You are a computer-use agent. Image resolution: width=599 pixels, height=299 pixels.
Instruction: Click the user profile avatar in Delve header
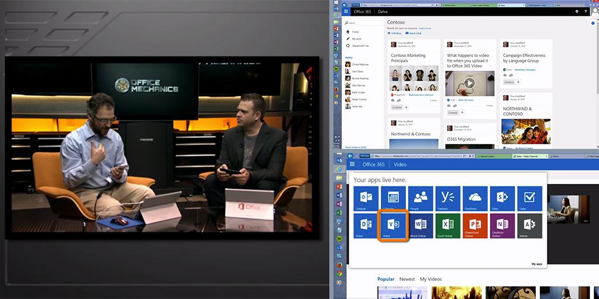tap(595, 12)
